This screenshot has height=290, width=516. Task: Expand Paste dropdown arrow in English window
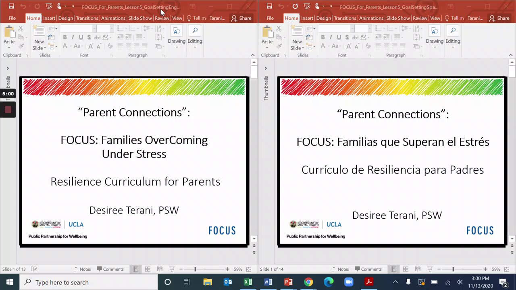coord(9,47)
